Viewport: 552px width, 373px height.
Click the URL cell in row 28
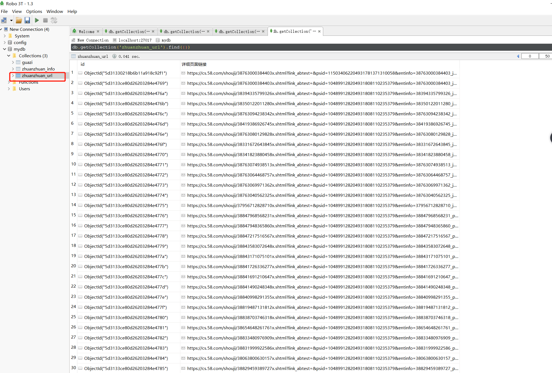point(320,348)
